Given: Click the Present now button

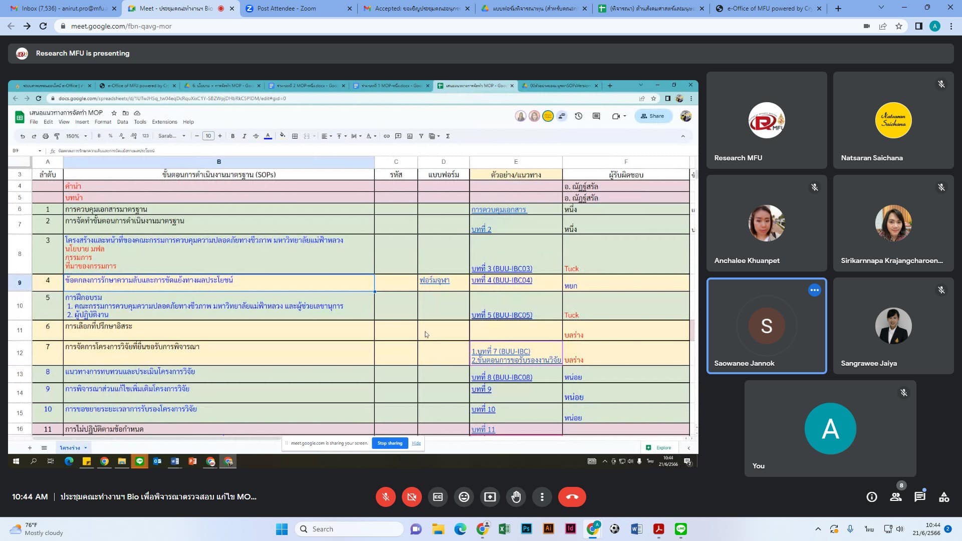Looking at the screenshot, I should tap(490, 497).
